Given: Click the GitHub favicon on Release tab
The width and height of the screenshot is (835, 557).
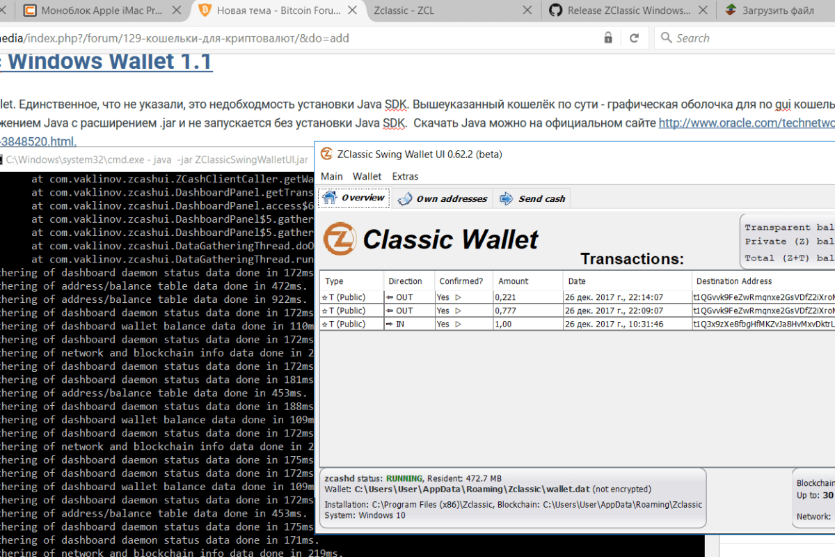Looking at the screenshot, I should pos(555,10).
